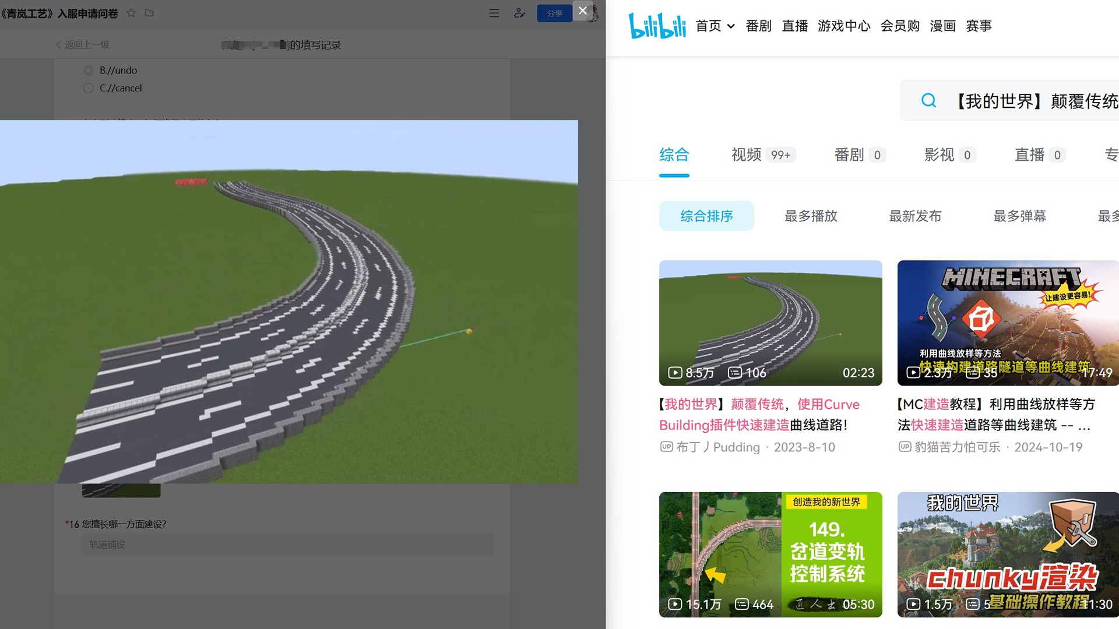Open 番剧 in bilibili top navigation

coord(758,26)
